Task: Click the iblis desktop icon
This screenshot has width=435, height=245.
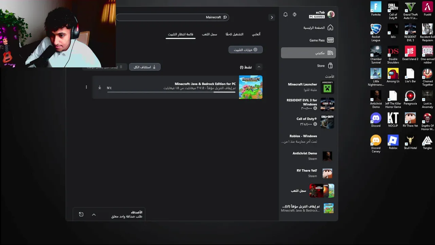Action: [393, 31]
